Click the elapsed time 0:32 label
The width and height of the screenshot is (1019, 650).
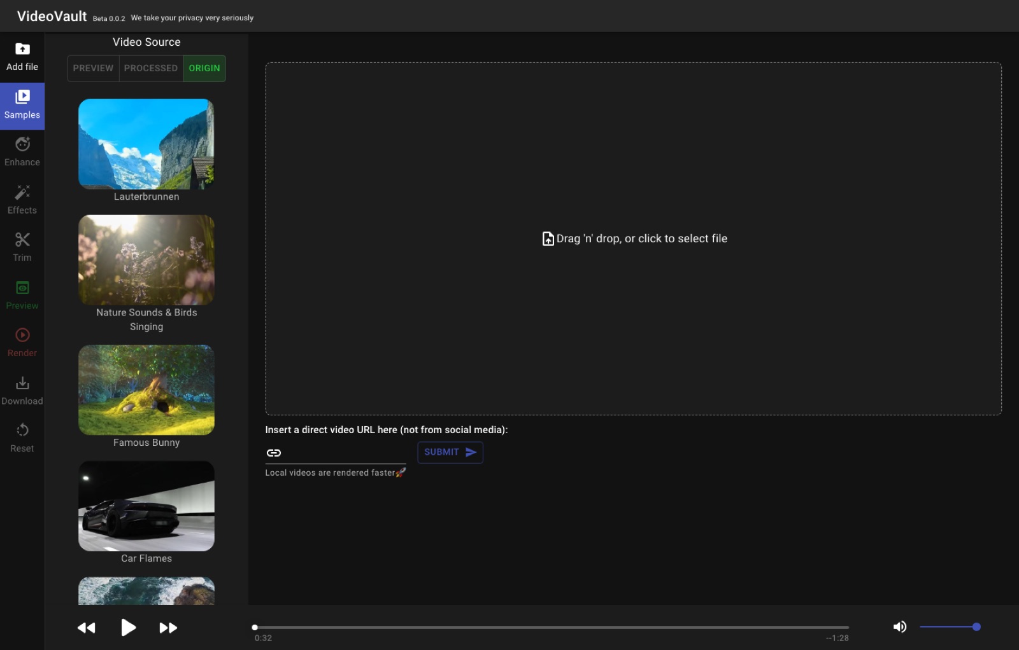(x=263, y=638)
